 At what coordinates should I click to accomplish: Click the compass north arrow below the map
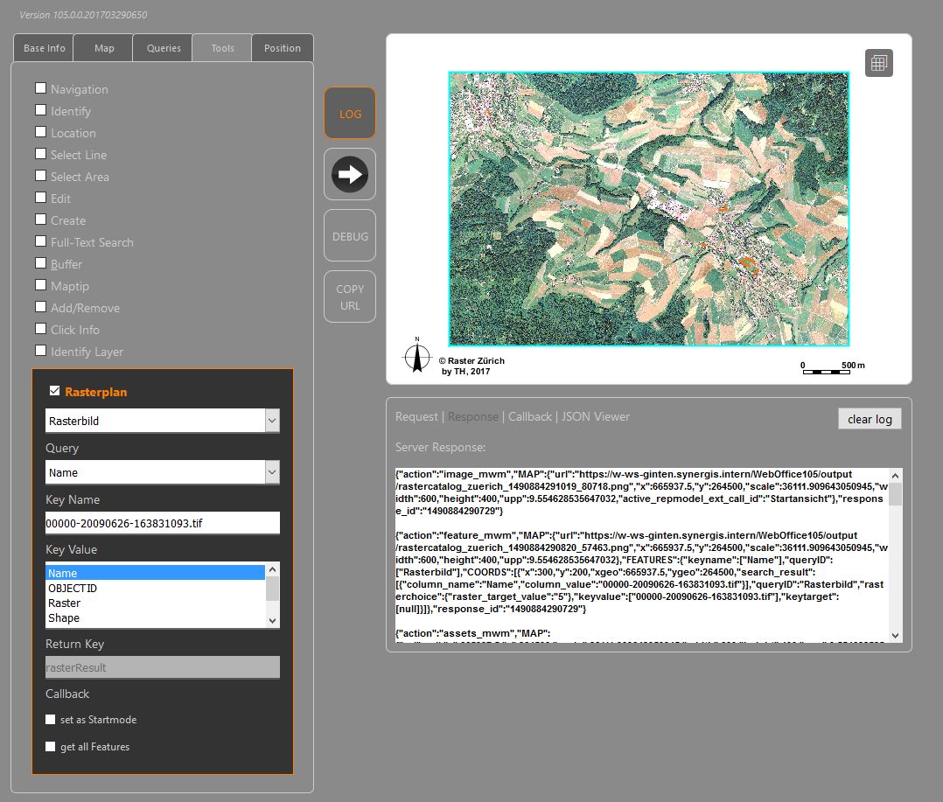click(x=417, y=355)
